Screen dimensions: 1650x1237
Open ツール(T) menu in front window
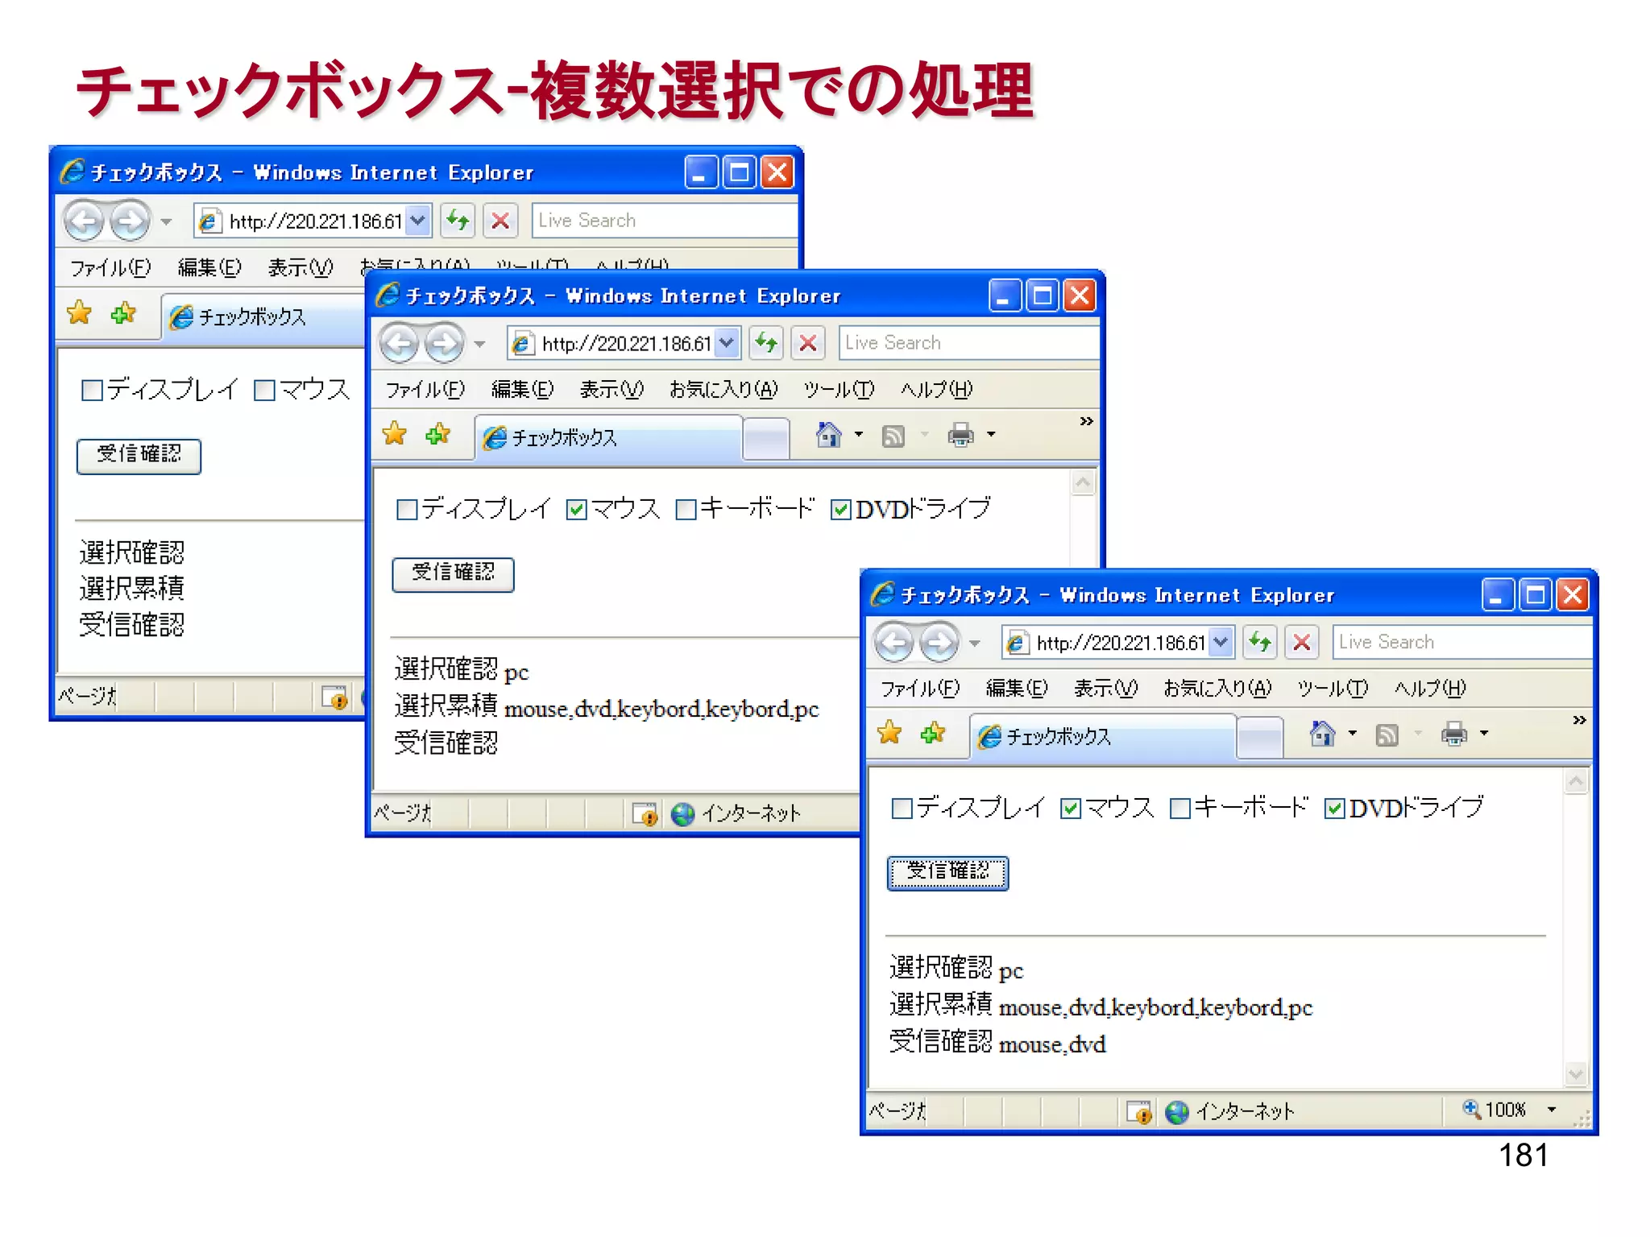1333,689
